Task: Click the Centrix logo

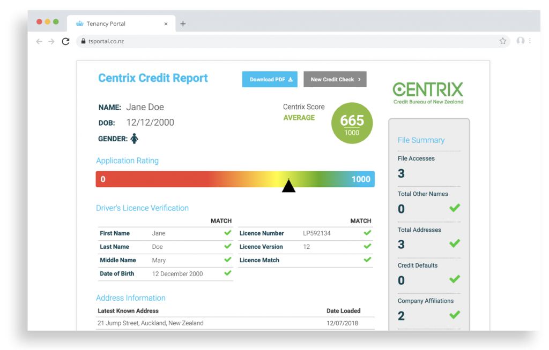Action: 428,93
